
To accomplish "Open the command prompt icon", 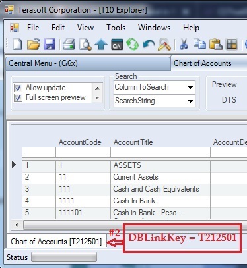I will point(117,44).
